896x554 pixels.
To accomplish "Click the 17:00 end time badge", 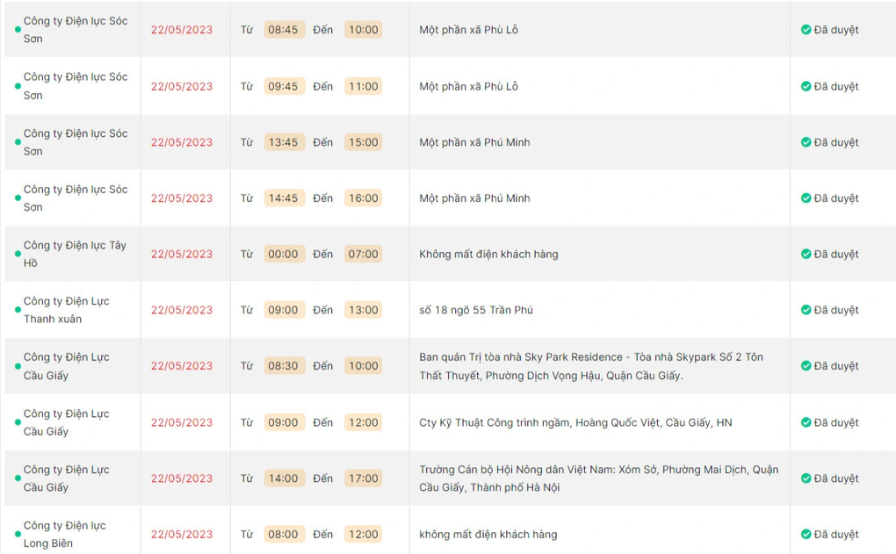I will [363, 478].
